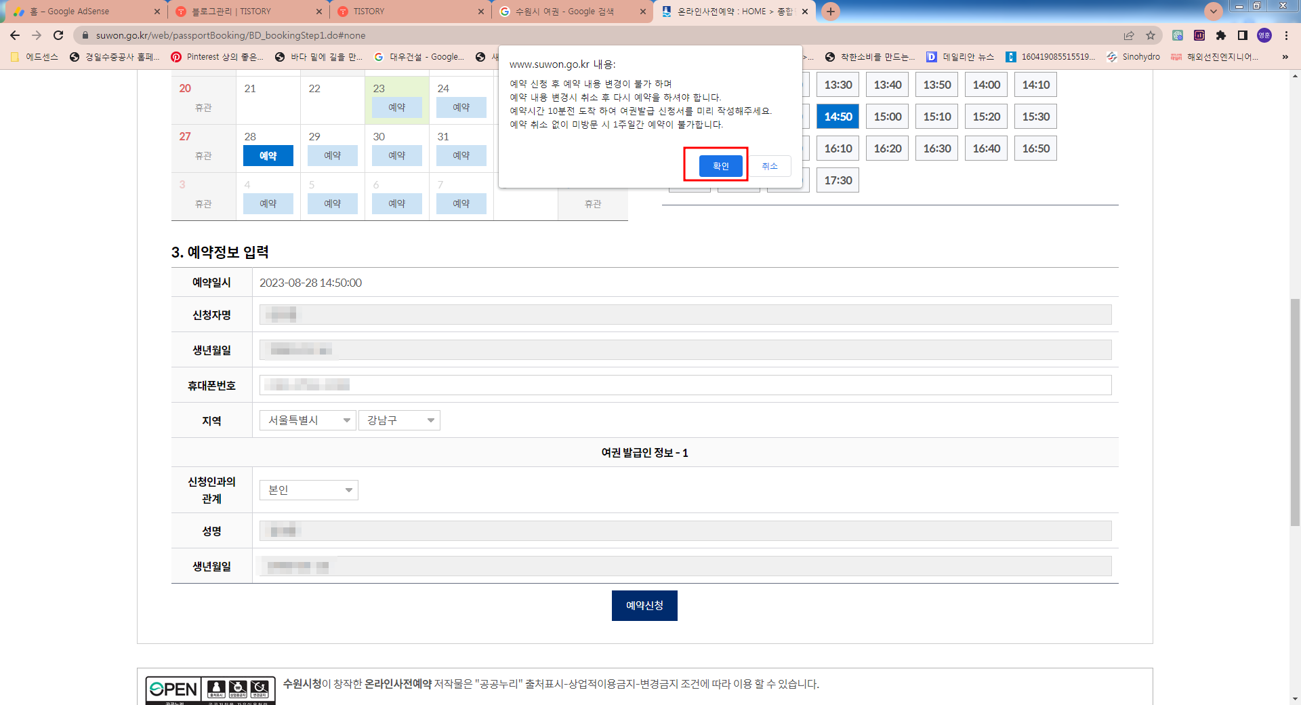Switch to the 수원시 여권 Google search tab
The image size is (1301, 705).
click(x=569, y=11)
